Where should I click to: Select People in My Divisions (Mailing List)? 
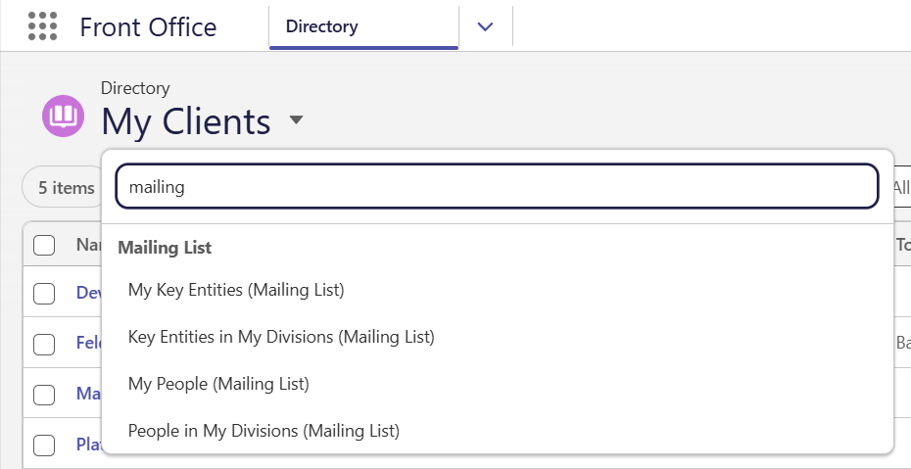(264, 430)
